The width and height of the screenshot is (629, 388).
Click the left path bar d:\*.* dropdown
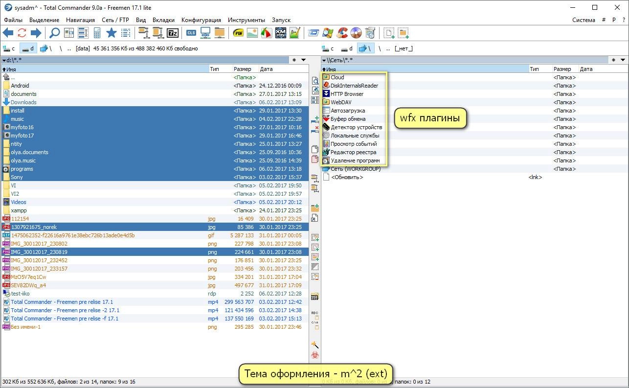coord(145,60)
